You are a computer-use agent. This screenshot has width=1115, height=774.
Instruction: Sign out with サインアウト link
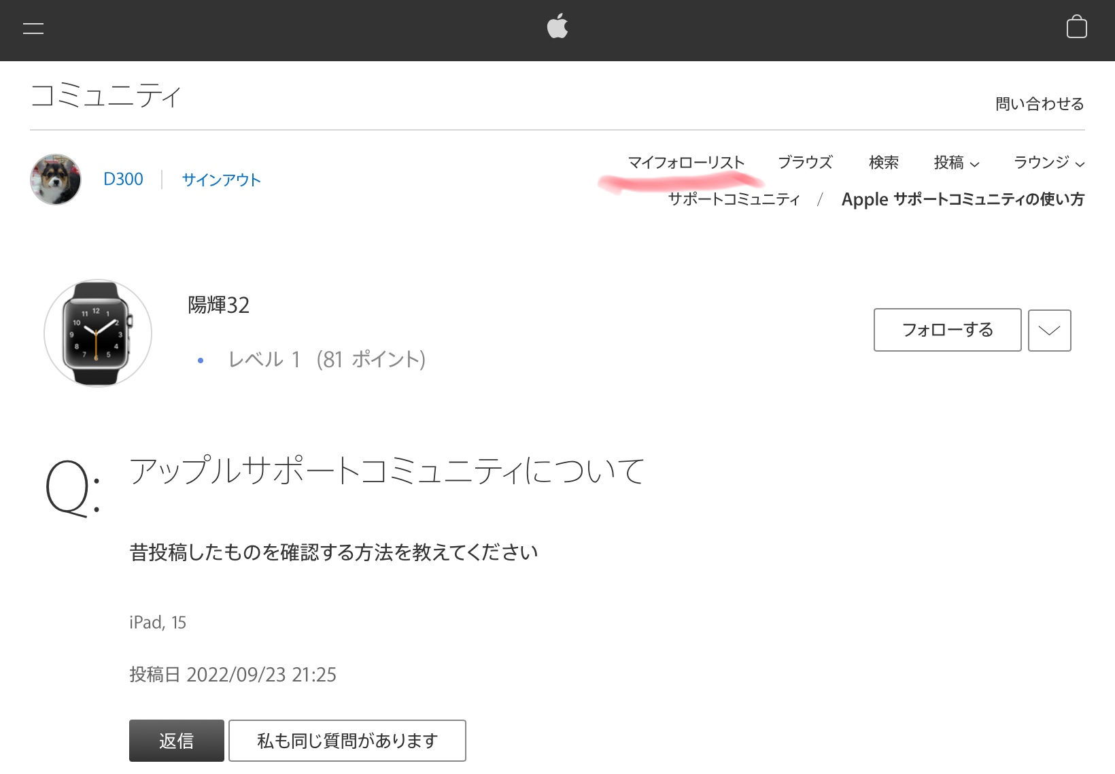(x=222, y=180)
